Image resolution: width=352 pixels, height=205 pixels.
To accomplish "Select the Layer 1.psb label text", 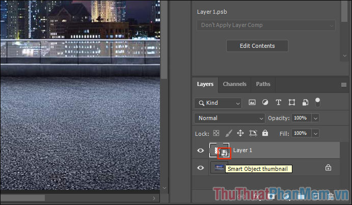I will [x=212, y=12].
